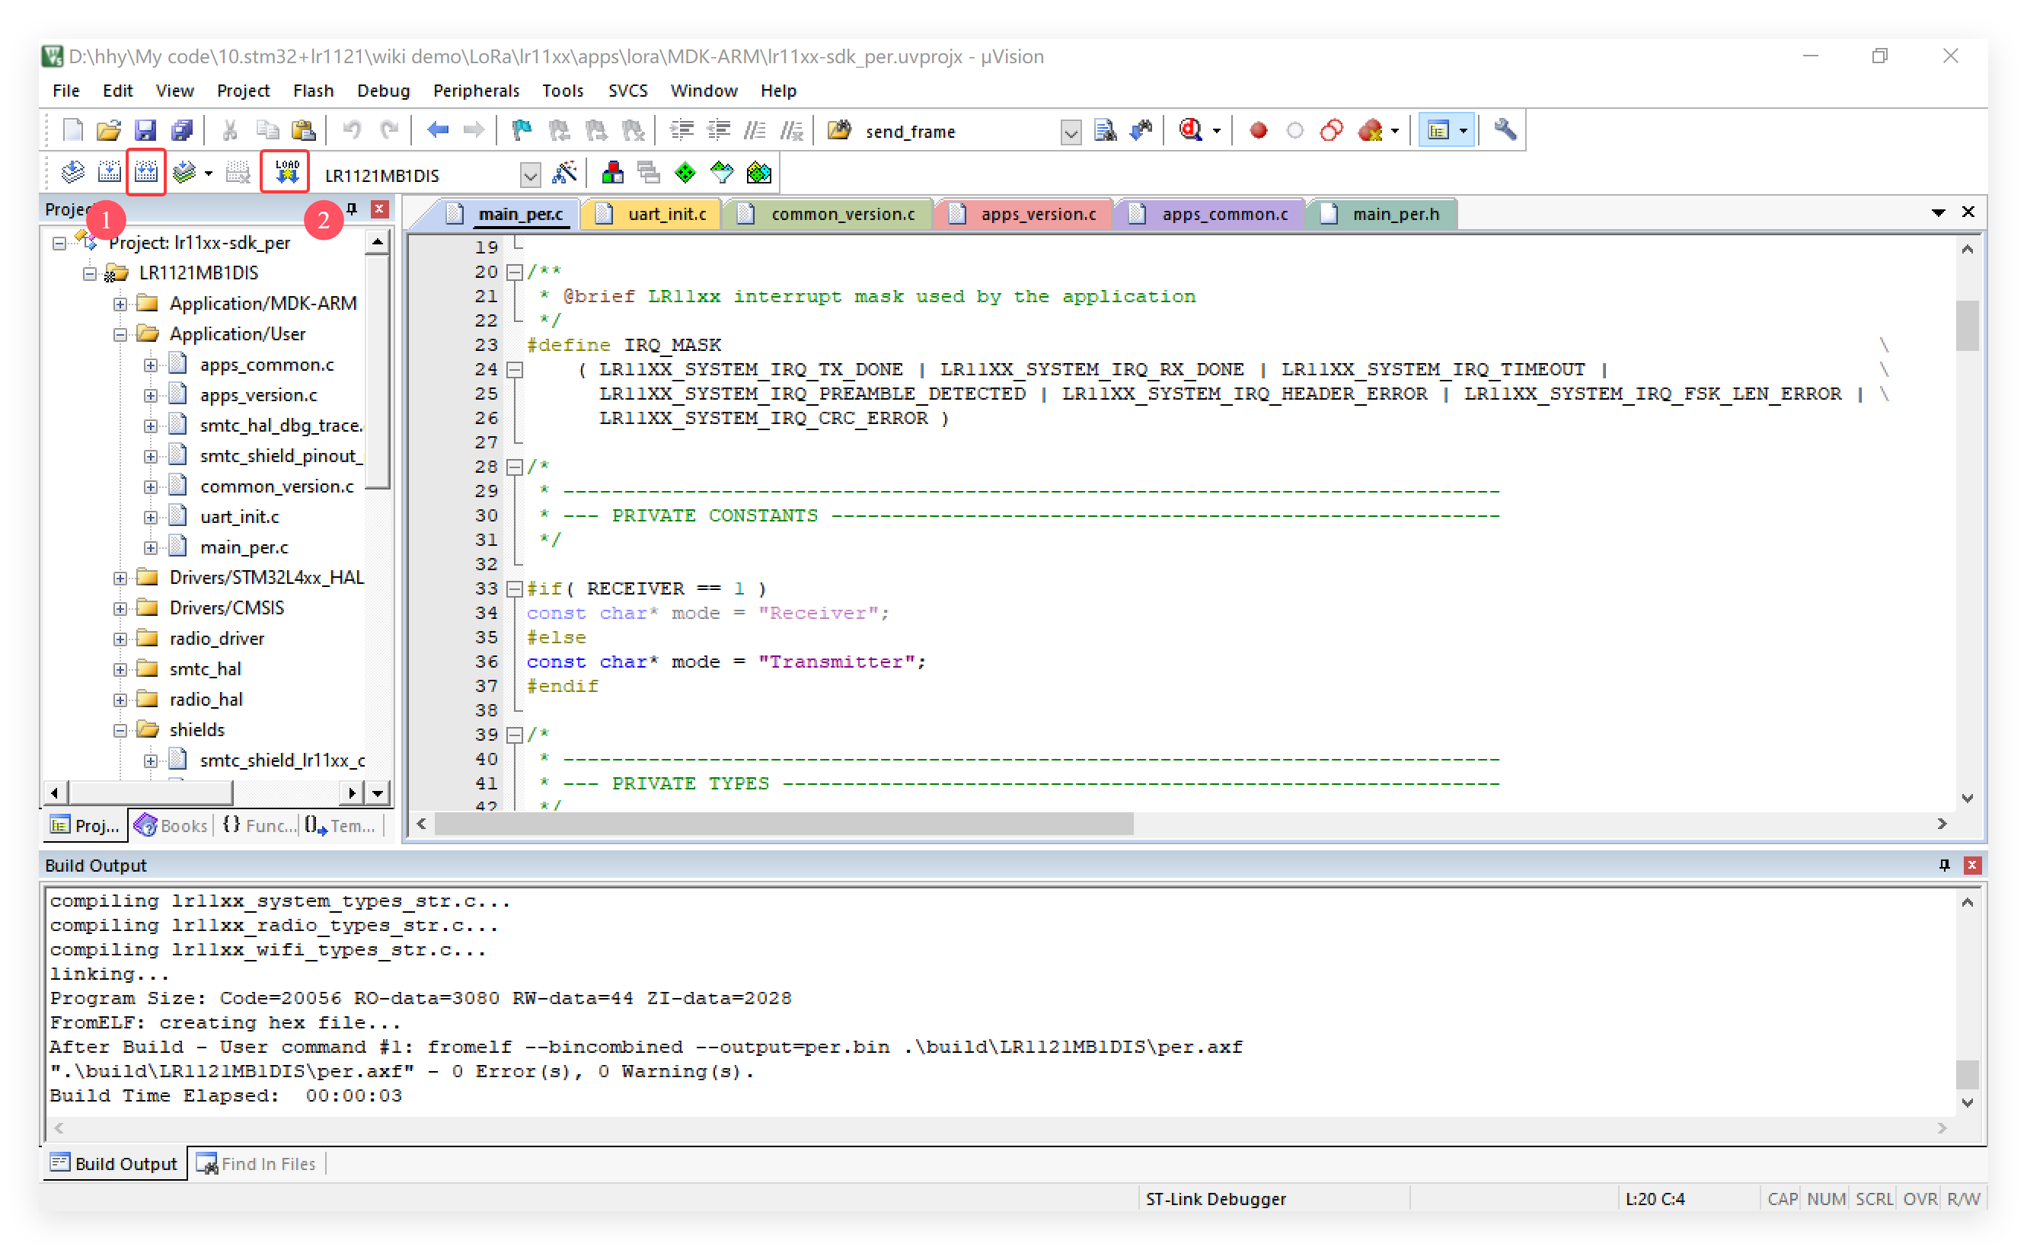2027x1250 pixels.
Task: Collapse the code fold at line 20
Action: [514, 271]
